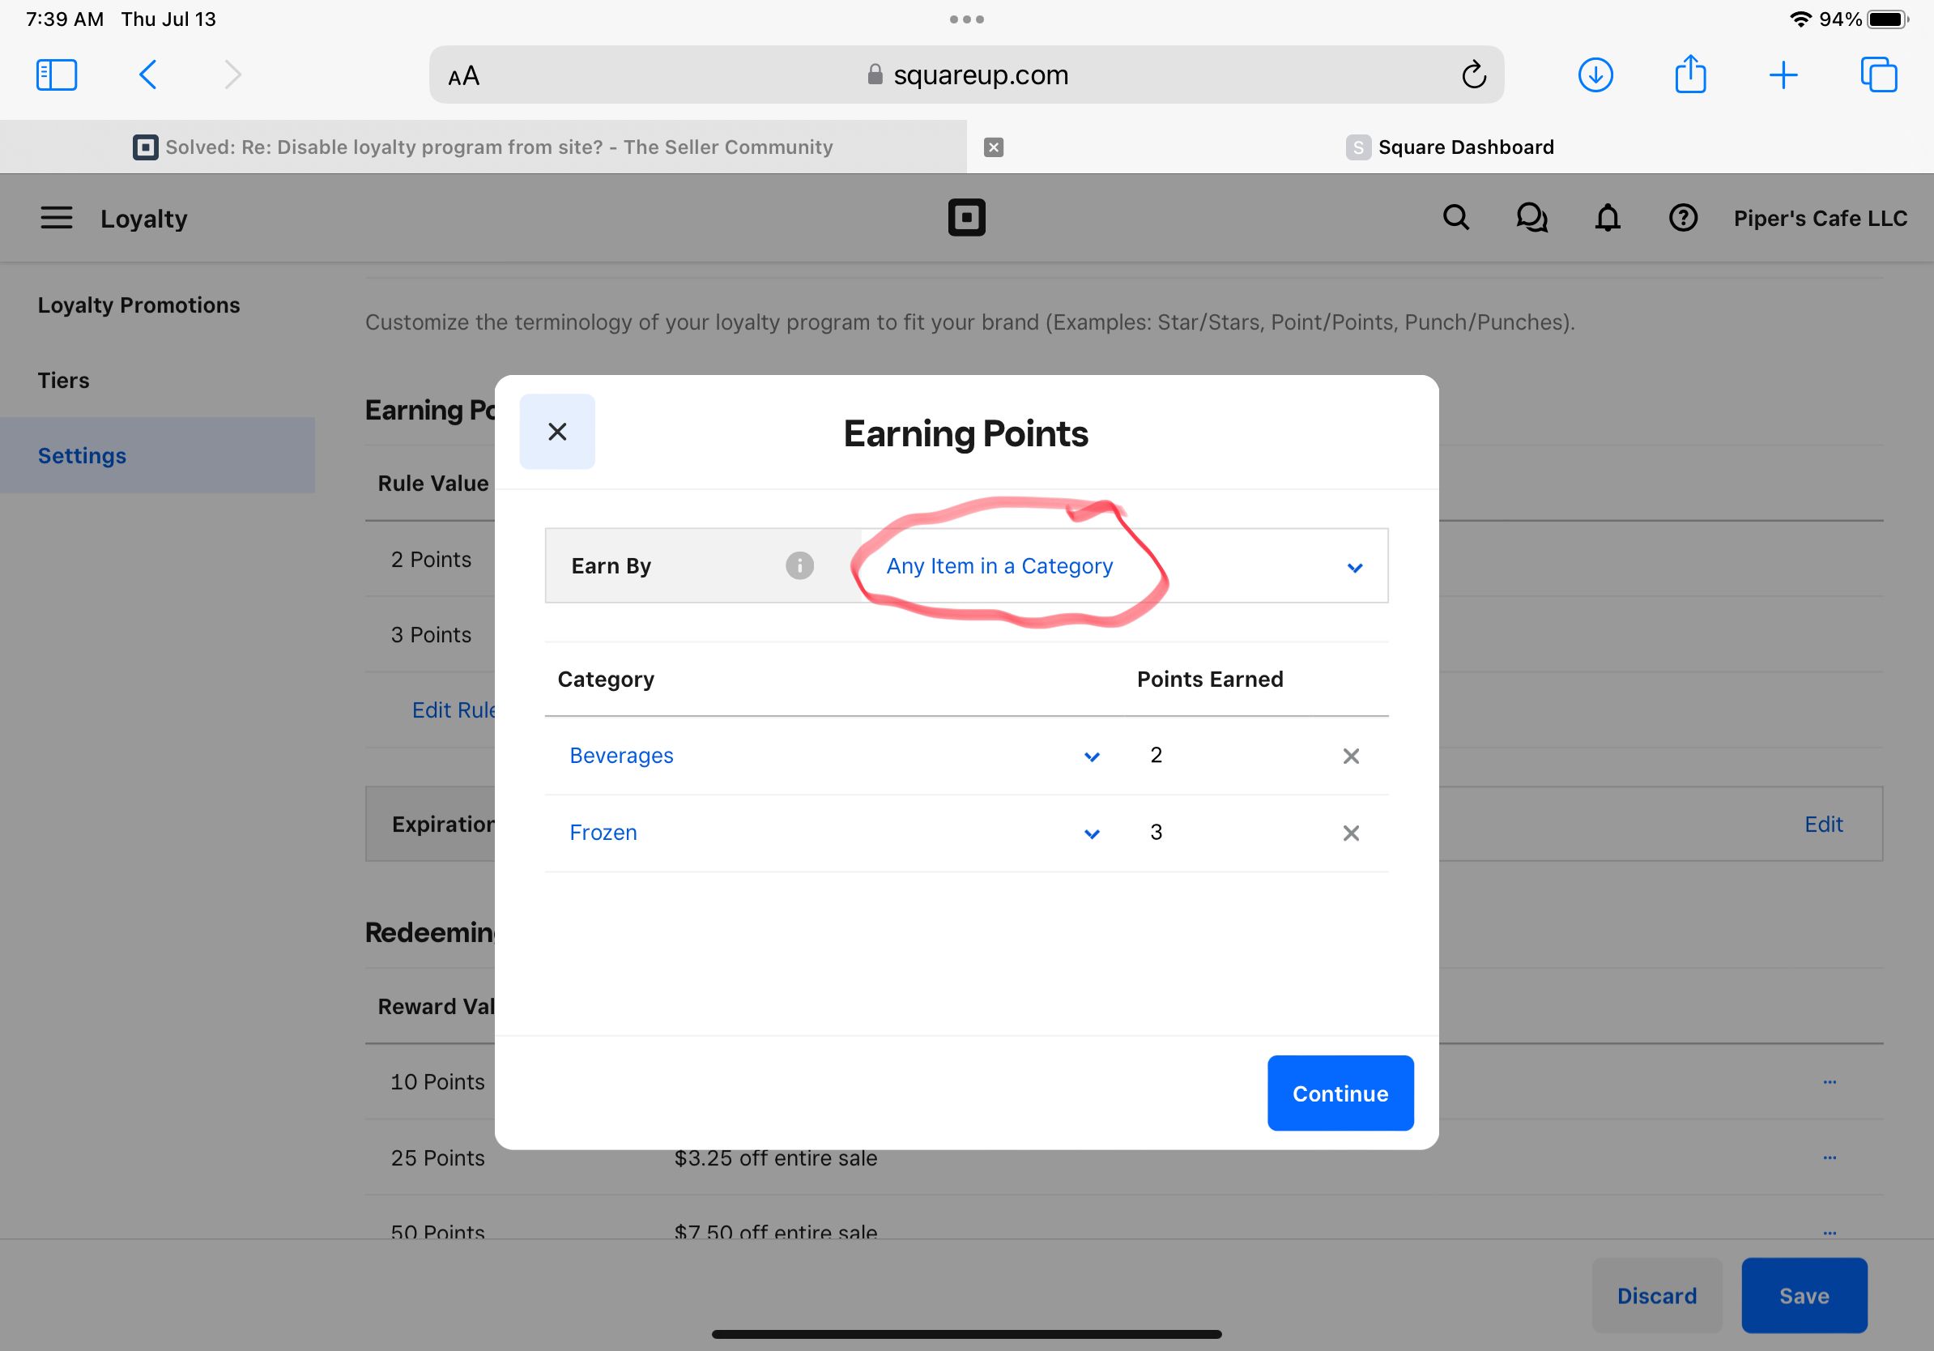This screenshot has width=1934, height=1351.
Task: Go to Tiers in sidebar
Action: coord(63,381)
